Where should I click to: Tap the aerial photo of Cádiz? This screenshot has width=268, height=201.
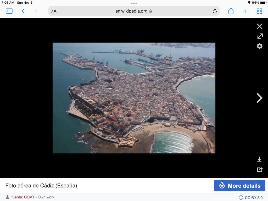pyautogui.click(x=134, y=98)
